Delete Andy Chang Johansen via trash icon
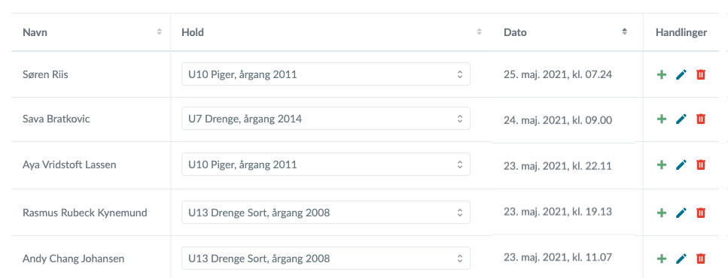 [x=701, y=258]
